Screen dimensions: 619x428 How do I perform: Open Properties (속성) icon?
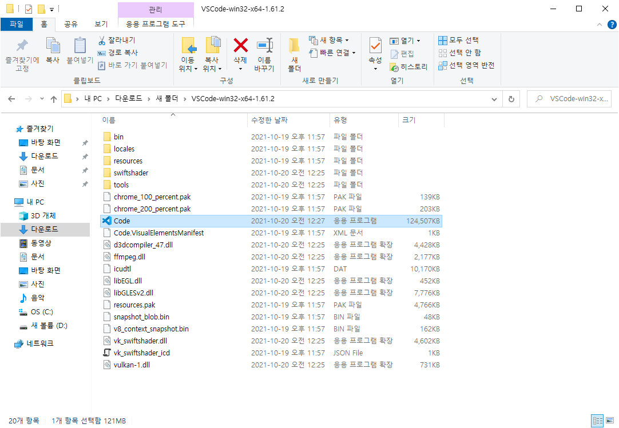point(375,46)
